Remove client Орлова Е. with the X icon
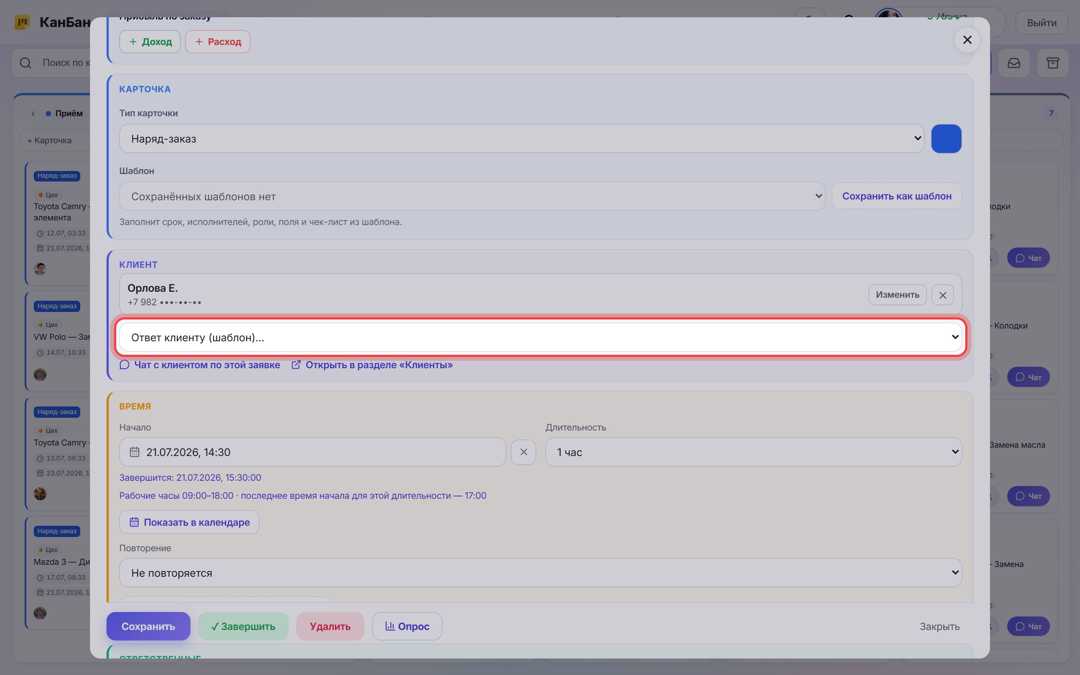1080x675 pixels. [942, 295]
